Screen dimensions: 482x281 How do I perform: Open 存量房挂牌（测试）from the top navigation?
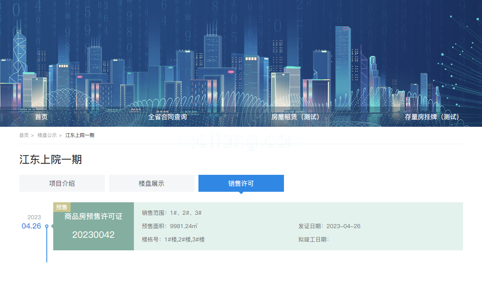pos(432,117)
